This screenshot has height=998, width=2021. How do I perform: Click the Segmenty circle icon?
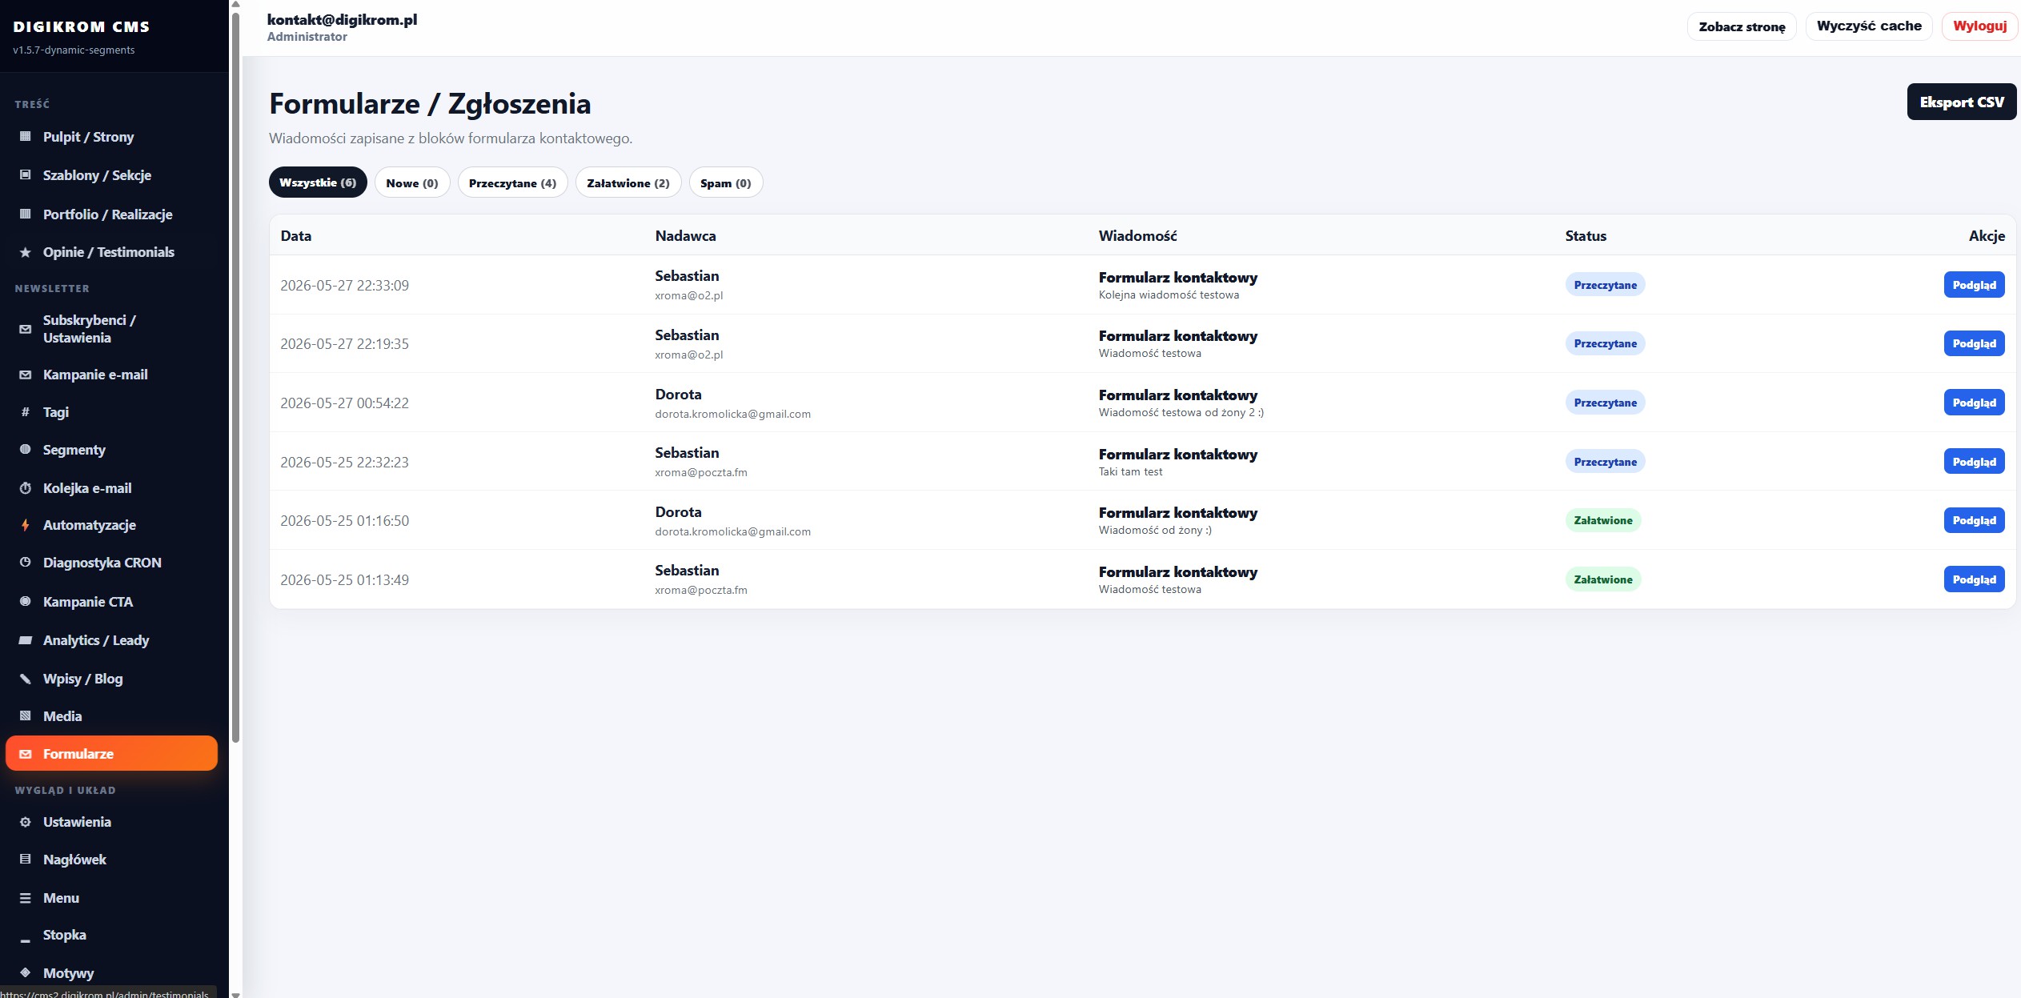pos(25,450)
